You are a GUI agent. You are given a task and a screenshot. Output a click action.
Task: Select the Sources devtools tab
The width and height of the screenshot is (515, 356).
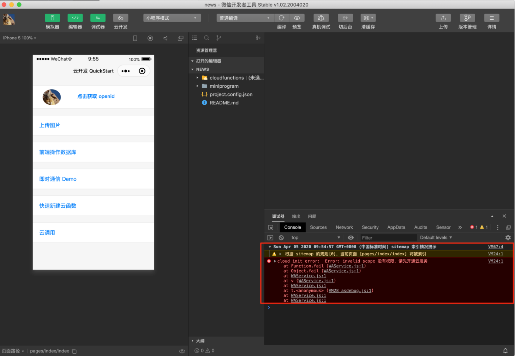[318, 227]
